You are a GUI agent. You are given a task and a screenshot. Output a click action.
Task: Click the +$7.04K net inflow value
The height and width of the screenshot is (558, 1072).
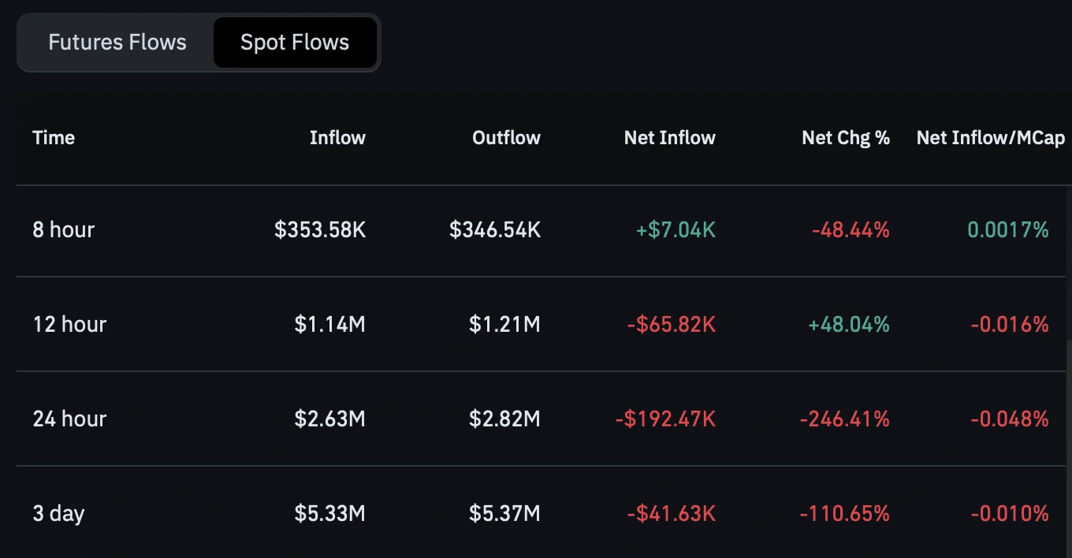click(676, 230)
